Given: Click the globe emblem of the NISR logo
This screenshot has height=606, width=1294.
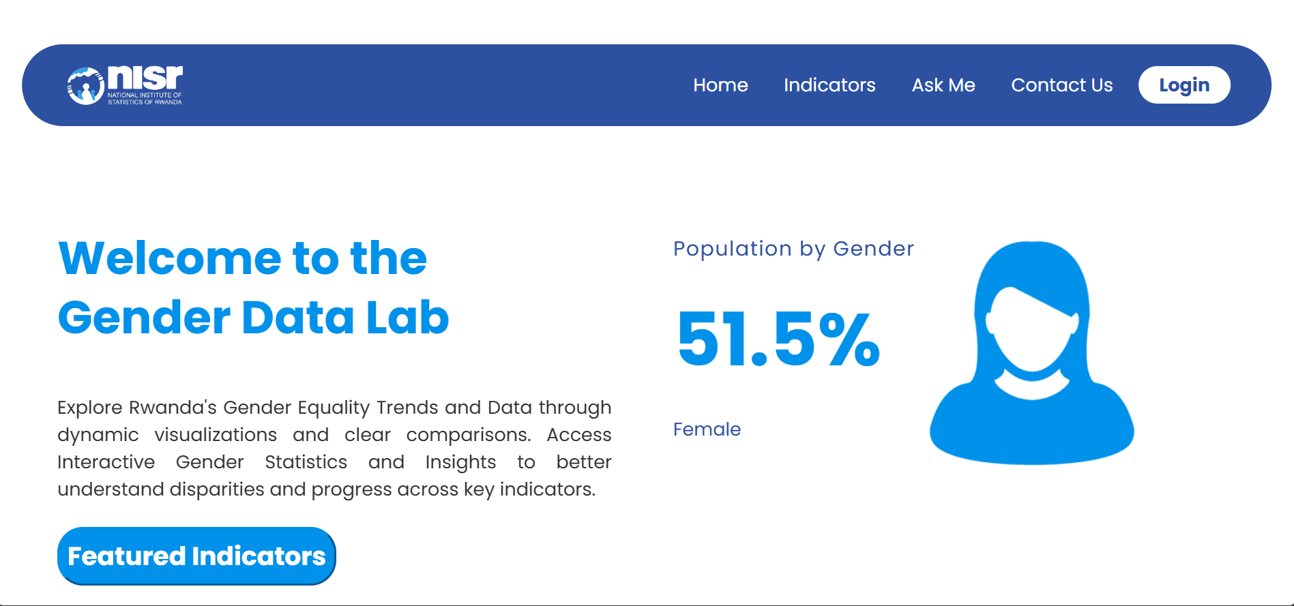Looking at the screenshot, I should click(x=85, y=85).
